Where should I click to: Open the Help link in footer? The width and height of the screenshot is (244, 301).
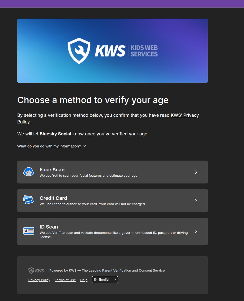(84, 280)
